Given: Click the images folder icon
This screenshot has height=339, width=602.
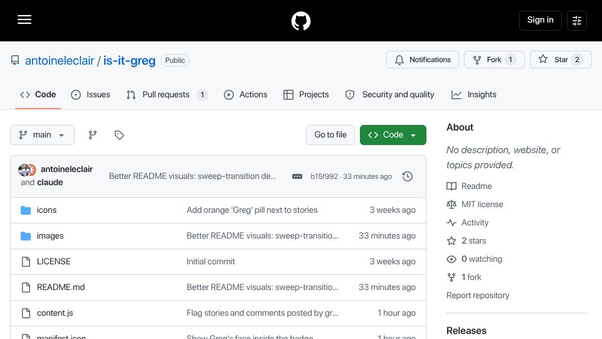Looking at the screenshot, I should tap(26, 236).
